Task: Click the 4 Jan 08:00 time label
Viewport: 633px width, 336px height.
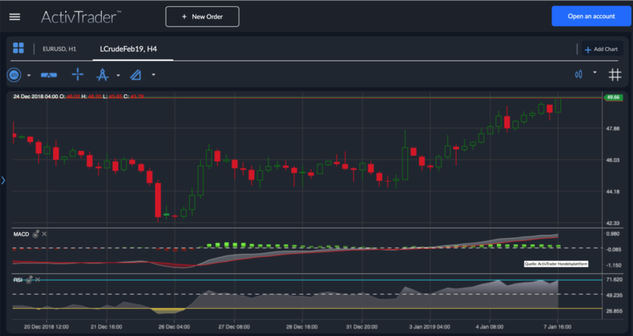Action: [x=489, y=327]
